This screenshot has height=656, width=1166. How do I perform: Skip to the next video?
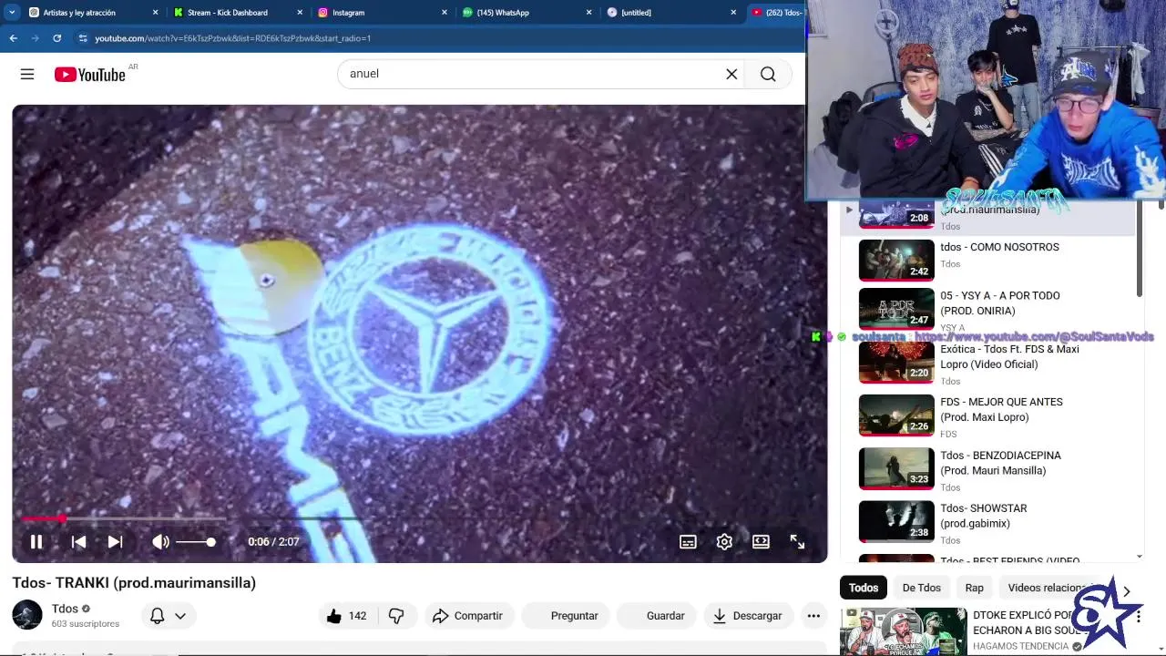point(115,541)
